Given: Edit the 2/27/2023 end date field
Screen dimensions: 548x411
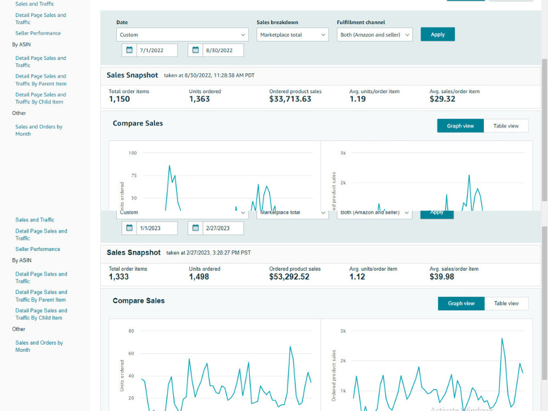Looking at the screenshot, I should point(223,228).
